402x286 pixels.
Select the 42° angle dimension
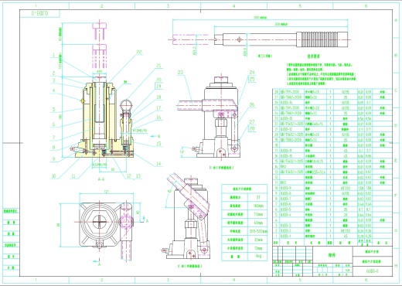click(169, 192)
